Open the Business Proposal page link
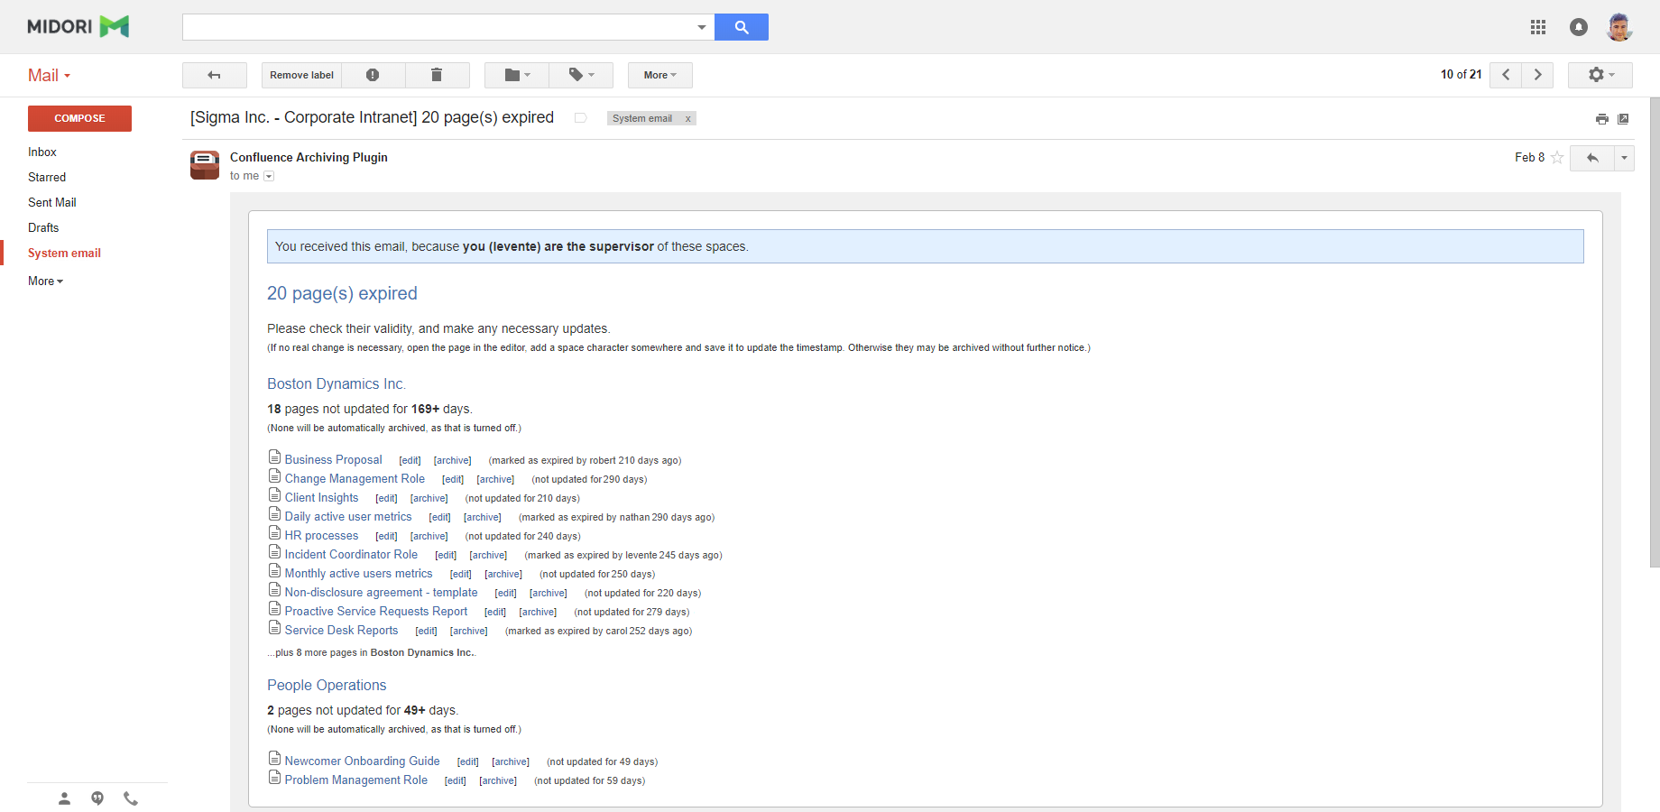Viewport: 1660px width, 812px height. pos(333,459)
